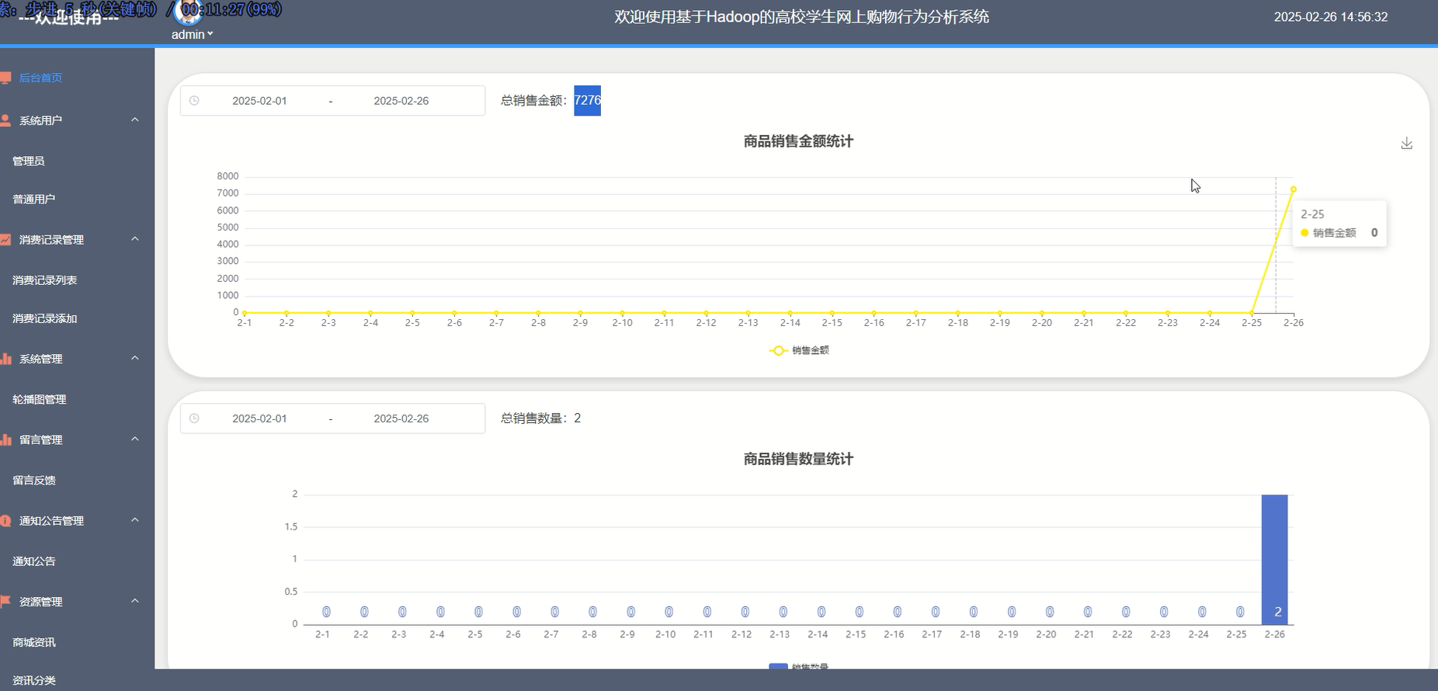Open the admin user dropdown
This screenshot has width=1438, height=691.
pos(192,34)
